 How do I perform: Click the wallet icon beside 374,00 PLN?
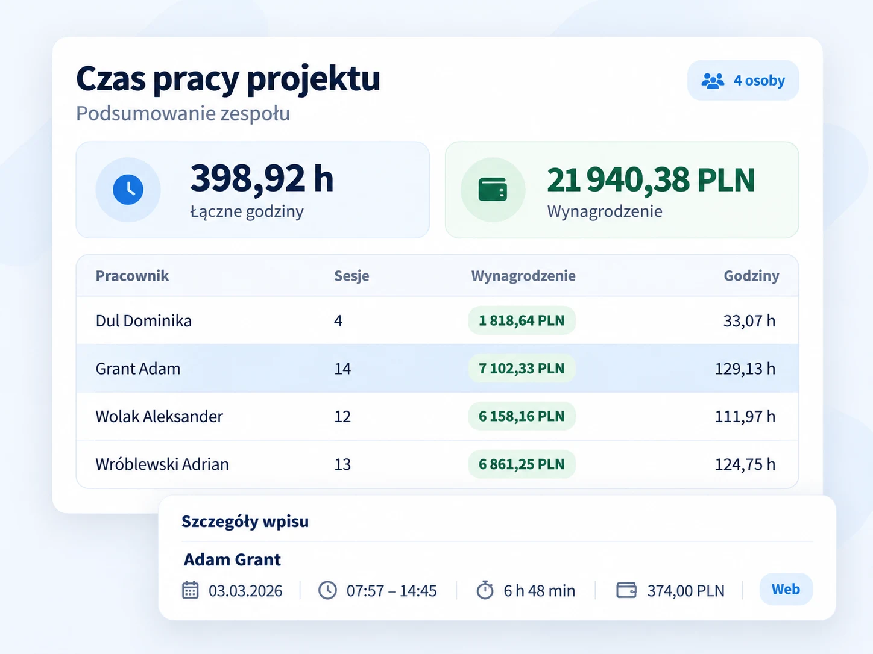(626, 590)
